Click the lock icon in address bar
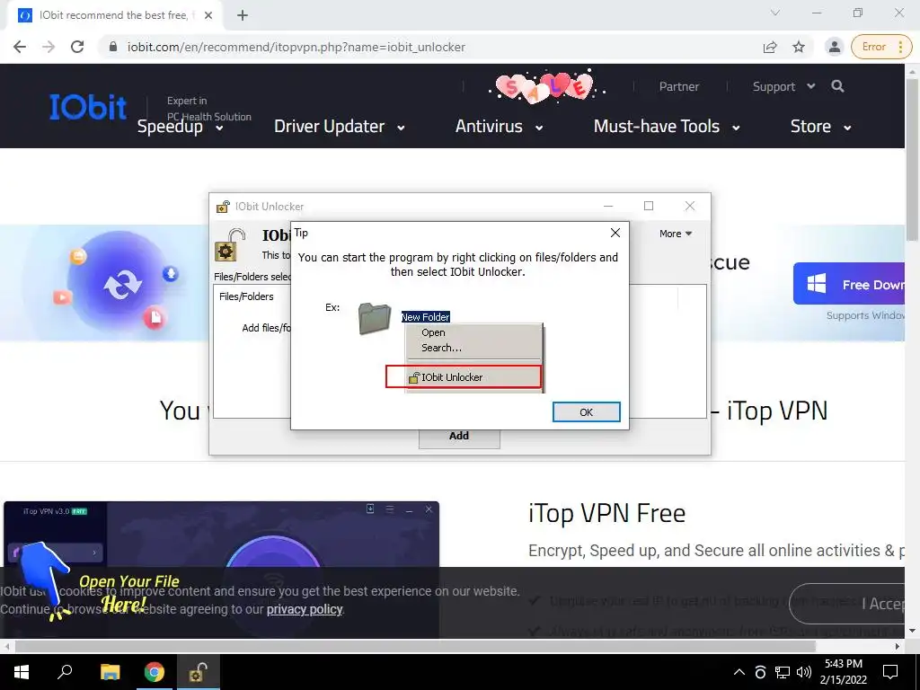Screen dimensions: 920x690 pos(113,47)
